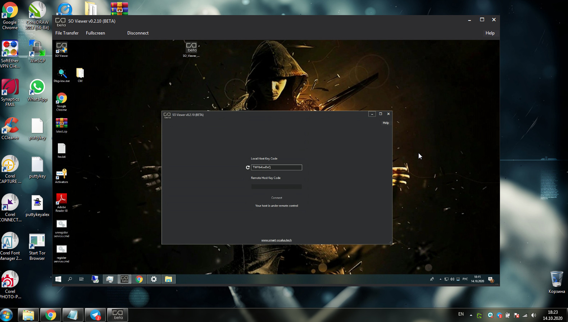Select Adobe Reader XI on remote desktop
Viewport: 568px width, 322px height.
(62, 202)
